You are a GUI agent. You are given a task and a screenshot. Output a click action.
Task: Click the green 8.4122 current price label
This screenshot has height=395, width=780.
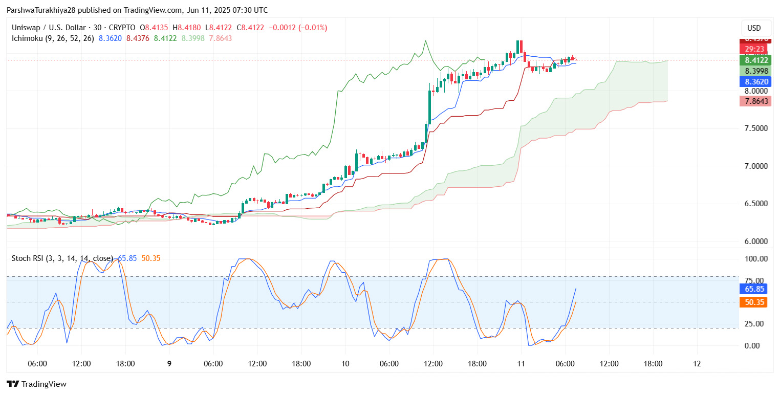pyautogui.click(x=754, y=60)
